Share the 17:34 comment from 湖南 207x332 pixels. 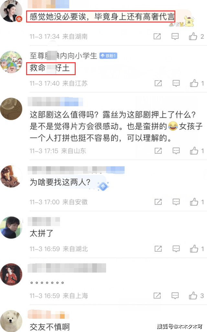[x=157, y=36]
